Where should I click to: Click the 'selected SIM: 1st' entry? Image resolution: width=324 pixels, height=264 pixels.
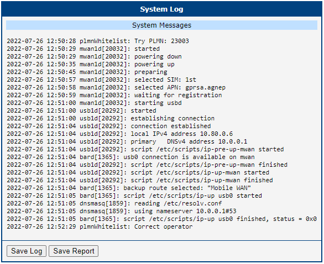click(101, 80)
